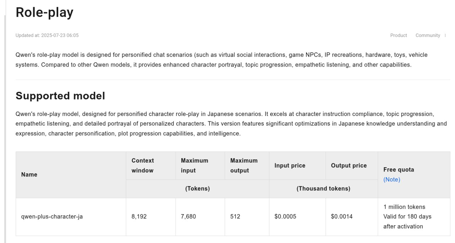Click the blue (Note) link

point(392,180)
